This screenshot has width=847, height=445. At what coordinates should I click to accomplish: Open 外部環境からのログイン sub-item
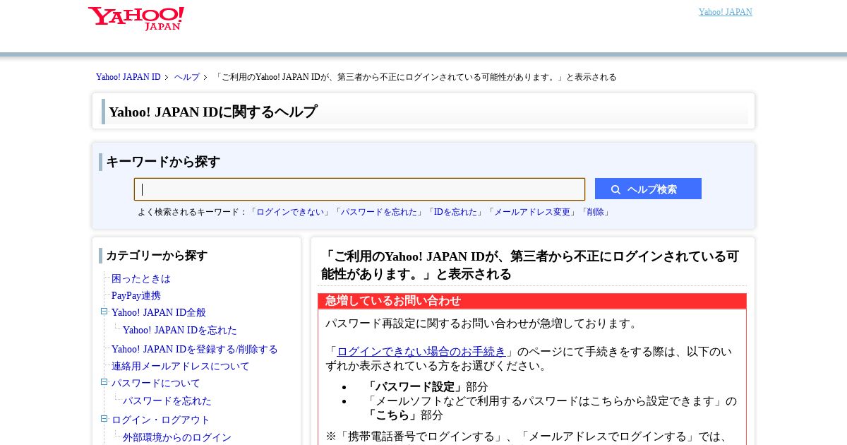tap(177, 438)
